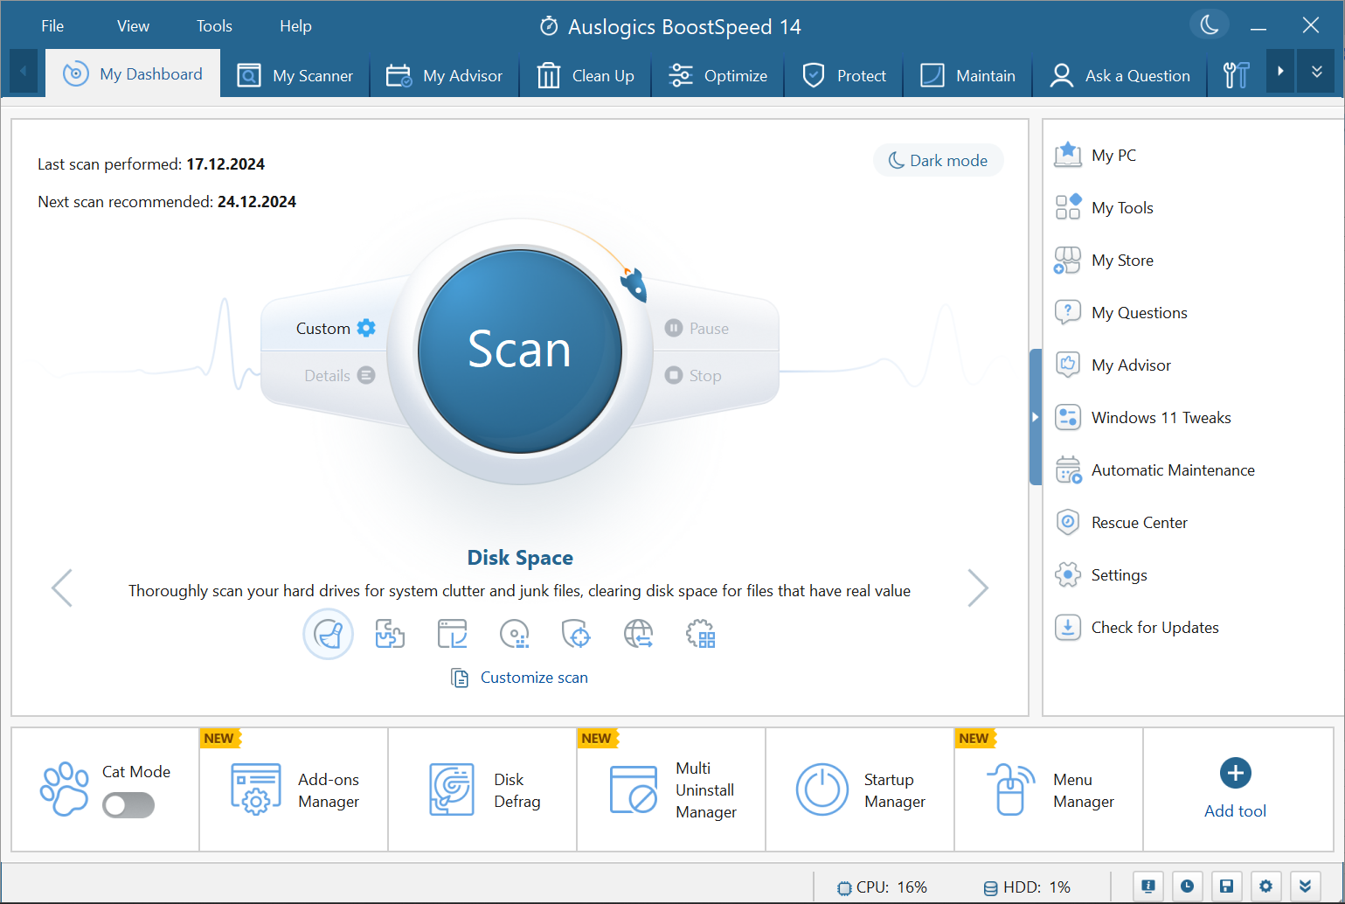Toggle the moon night-mode icon in title bar

coord(1210,25)
